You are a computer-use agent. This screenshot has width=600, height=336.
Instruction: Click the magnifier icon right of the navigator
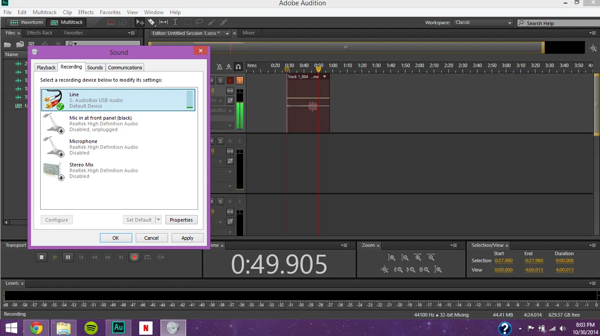pos(593,48)
